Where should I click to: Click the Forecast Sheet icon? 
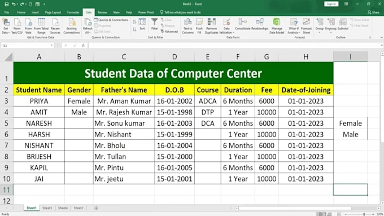[306, 26]
